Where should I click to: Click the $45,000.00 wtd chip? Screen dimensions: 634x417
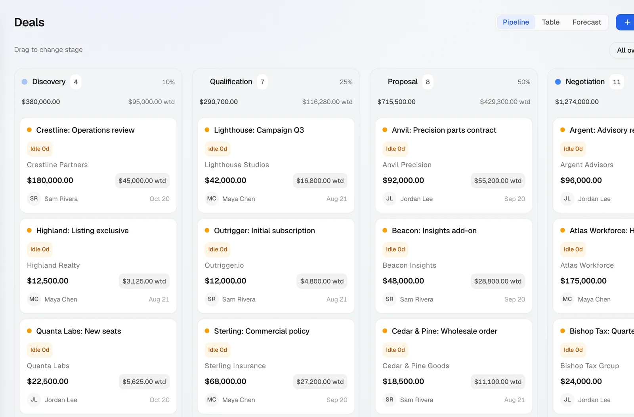pyautogui.click(x=142, y=181)
